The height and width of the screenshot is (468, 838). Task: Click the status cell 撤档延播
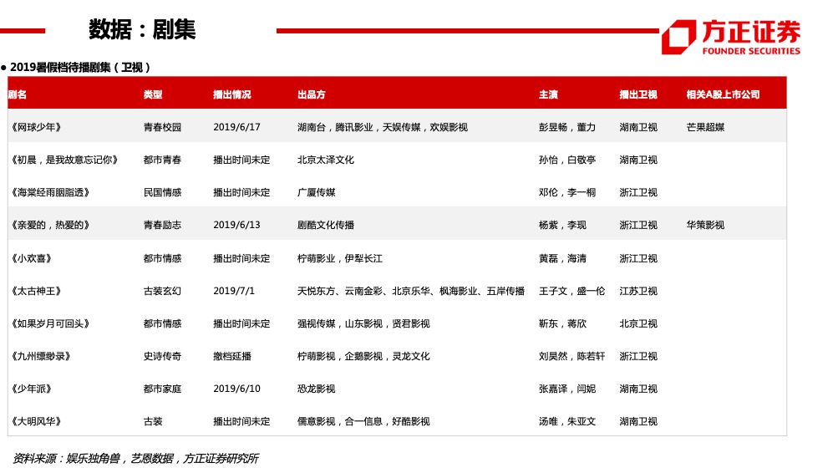tap(232, 356)
